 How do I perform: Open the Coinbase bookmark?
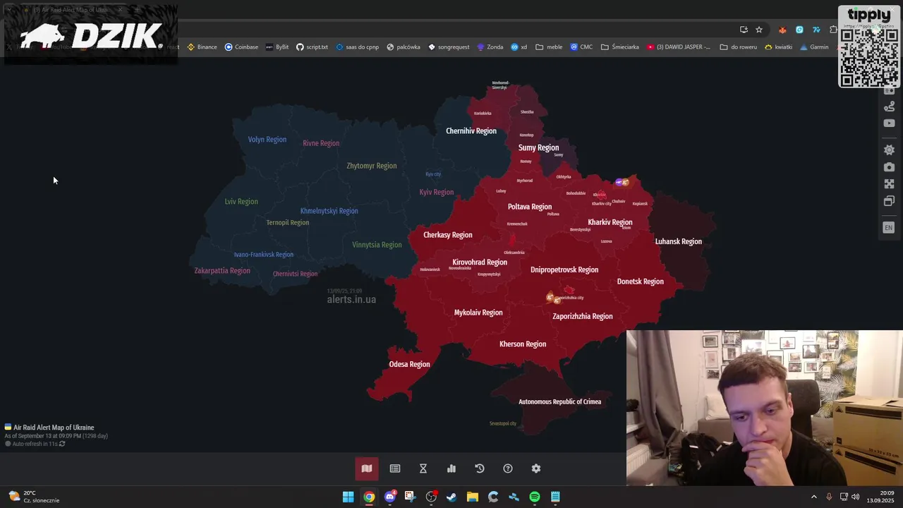pyautogui.click(x=241, y=47)
